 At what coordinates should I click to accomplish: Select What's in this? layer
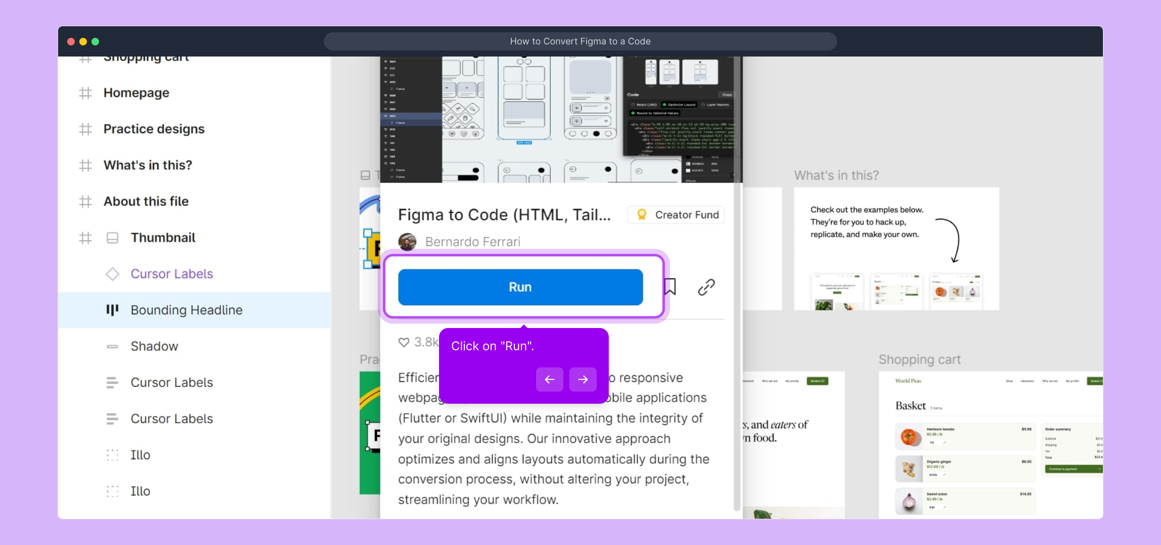[x=148, y=166]
